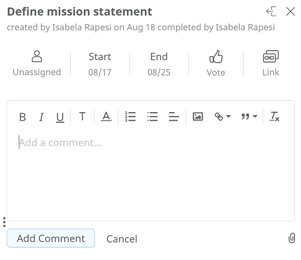Open the text alignment options
This screenshot has width=301, height=260.
coord(174,117)
